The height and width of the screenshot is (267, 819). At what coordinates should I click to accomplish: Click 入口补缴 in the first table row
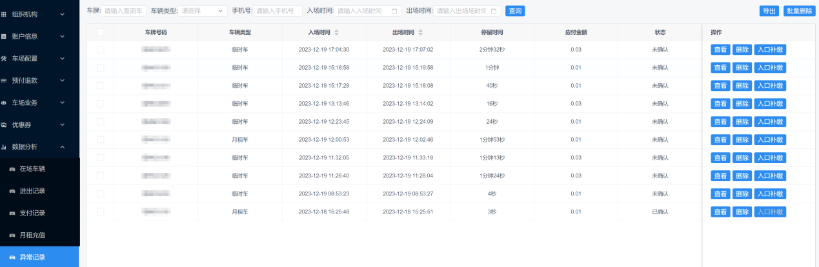pos(770,50)
